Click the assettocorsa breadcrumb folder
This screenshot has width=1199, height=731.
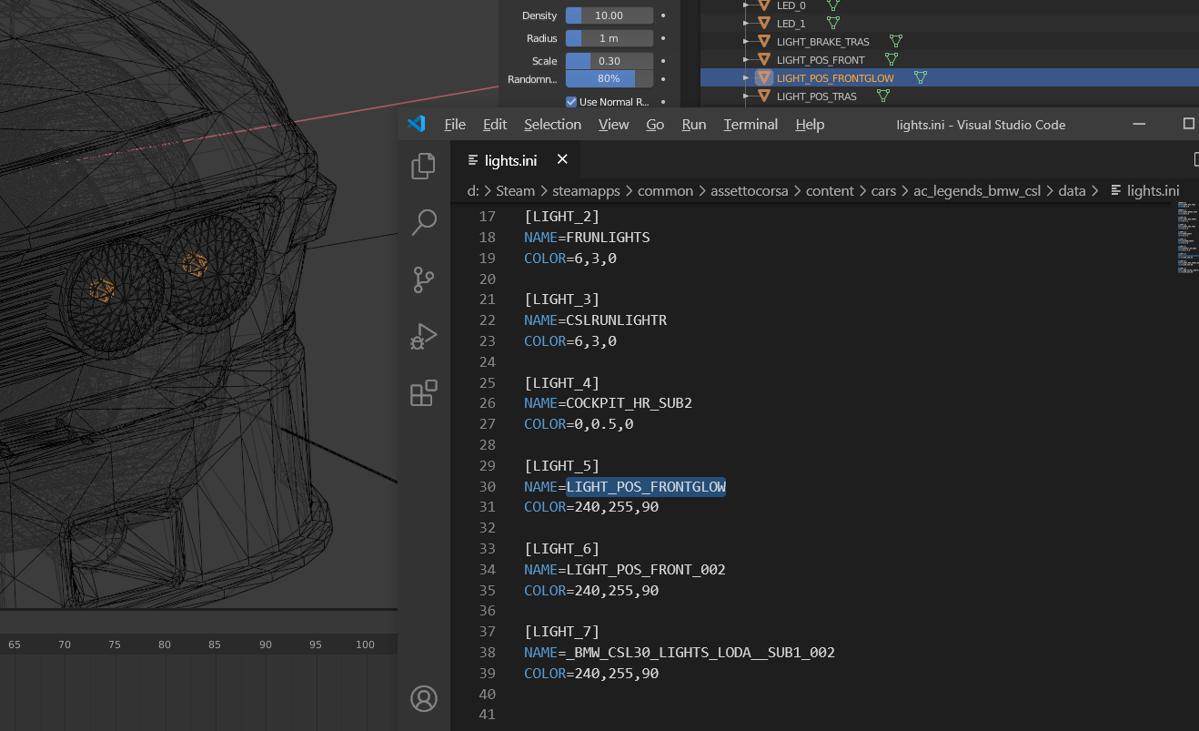point(750,191)
